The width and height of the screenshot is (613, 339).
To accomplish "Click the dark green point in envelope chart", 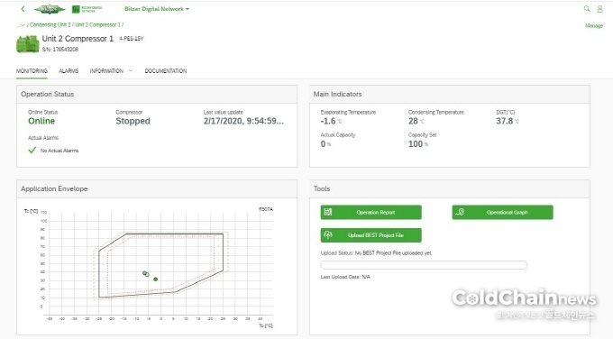I will [x=156, y=279].
